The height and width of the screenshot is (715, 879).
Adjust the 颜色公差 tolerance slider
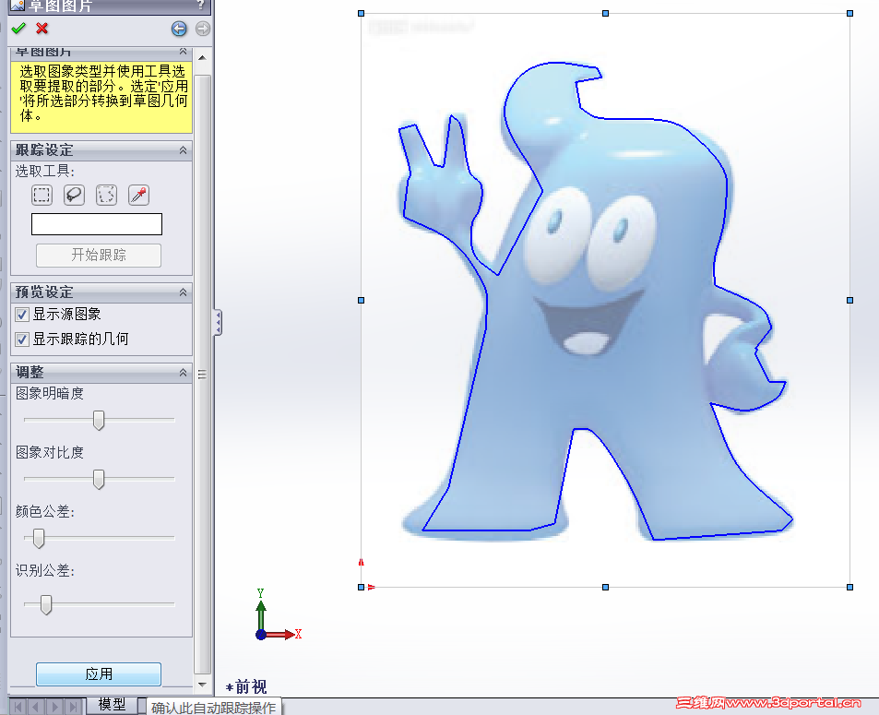coord(38,539)
